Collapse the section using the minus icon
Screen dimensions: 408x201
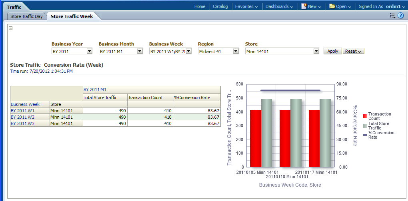(x=11, y=28)
